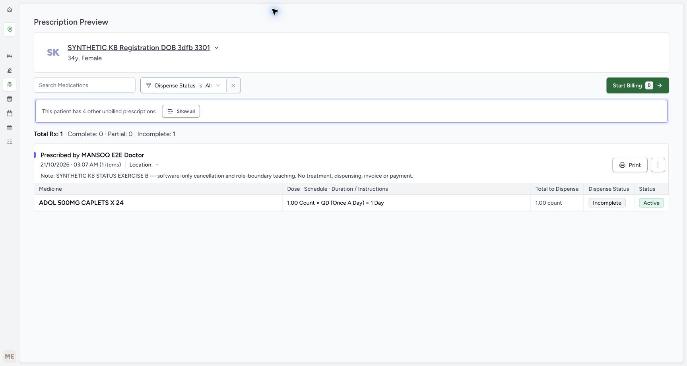Select the pharmacy pill sidebar icon
Screen dimensions: 687x366
point(10,85)
